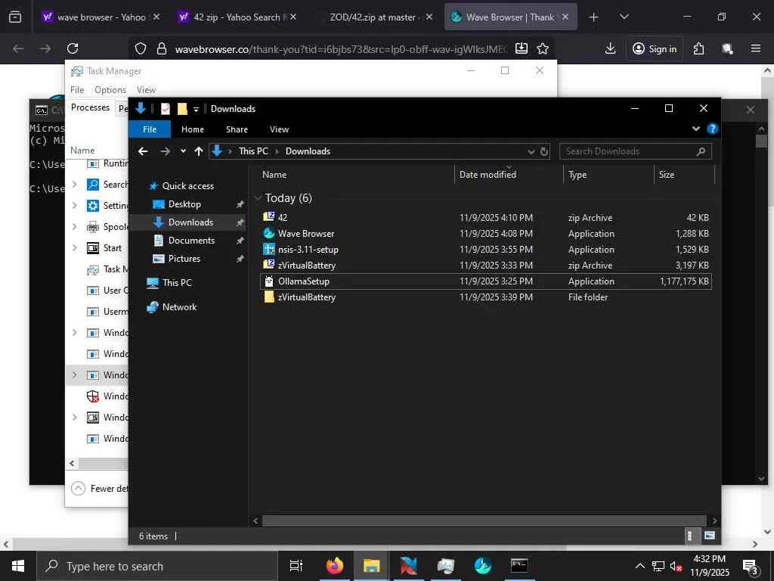Click the Firefox back arrow
The width and height of the screenshot is (774, 581).
tap(18, 48)
